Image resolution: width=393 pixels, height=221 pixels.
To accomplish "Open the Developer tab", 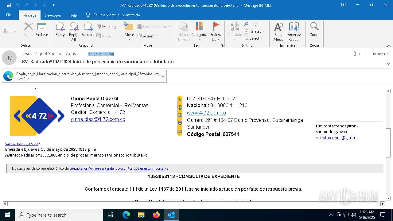I will coord(53,15).
